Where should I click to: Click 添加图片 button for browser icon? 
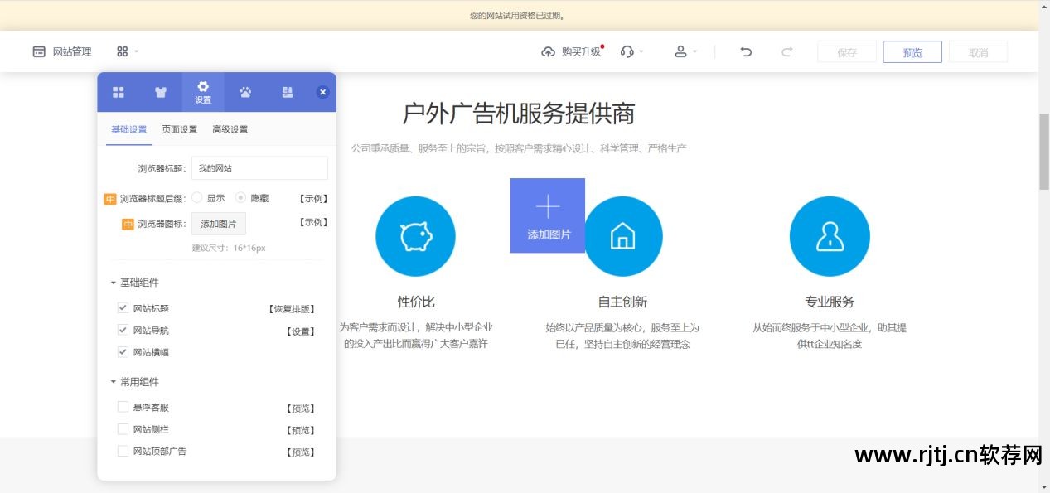[219, 224]
